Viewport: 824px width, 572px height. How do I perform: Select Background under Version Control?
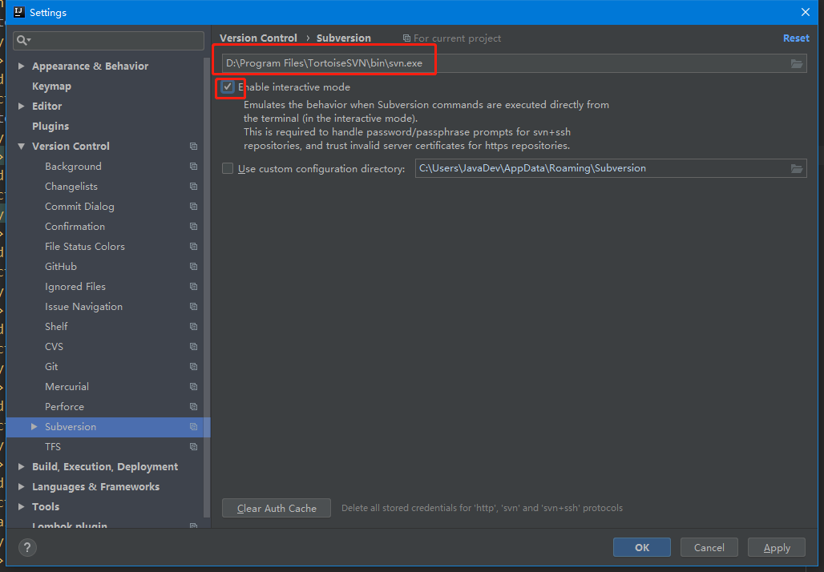[73, 167]
